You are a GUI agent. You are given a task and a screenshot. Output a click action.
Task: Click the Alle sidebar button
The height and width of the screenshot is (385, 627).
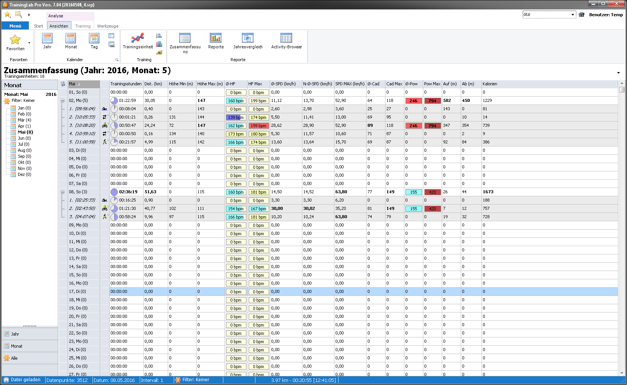pyautogui.click(x=29, y=358)
